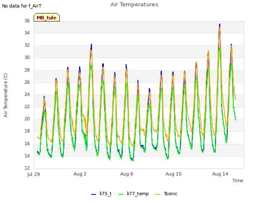Click the 18 y-axis tick label
This screenshot has height=202, width=269.
click(27, 131)
